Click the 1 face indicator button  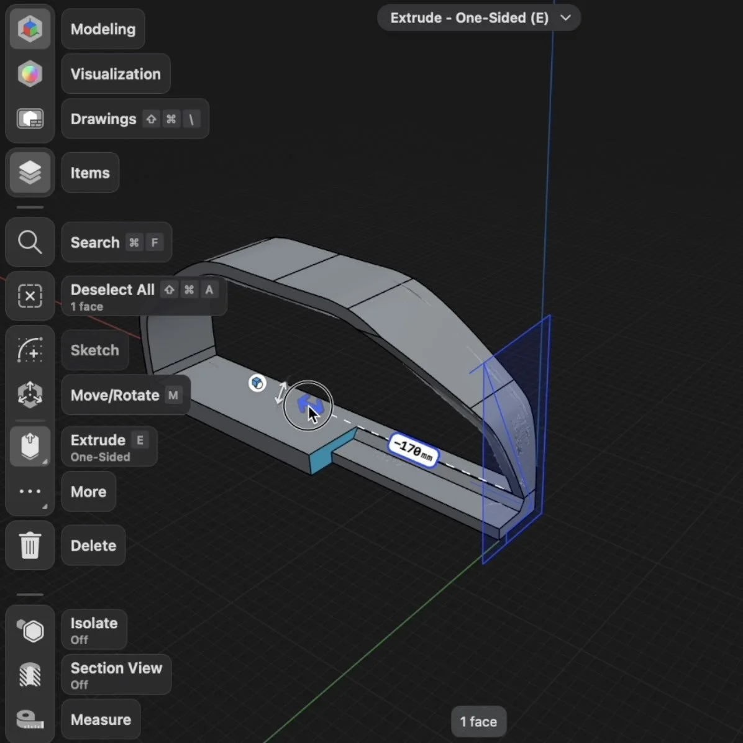click(x=478, y=721)
